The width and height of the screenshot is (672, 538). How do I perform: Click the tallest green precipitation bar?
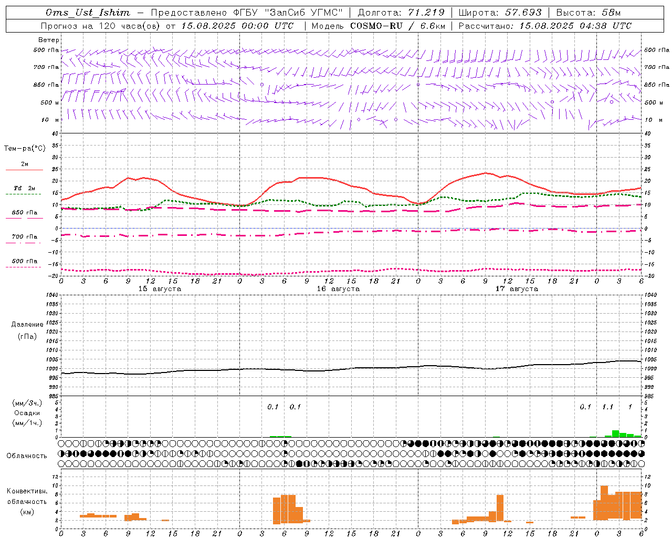[615, 433]
